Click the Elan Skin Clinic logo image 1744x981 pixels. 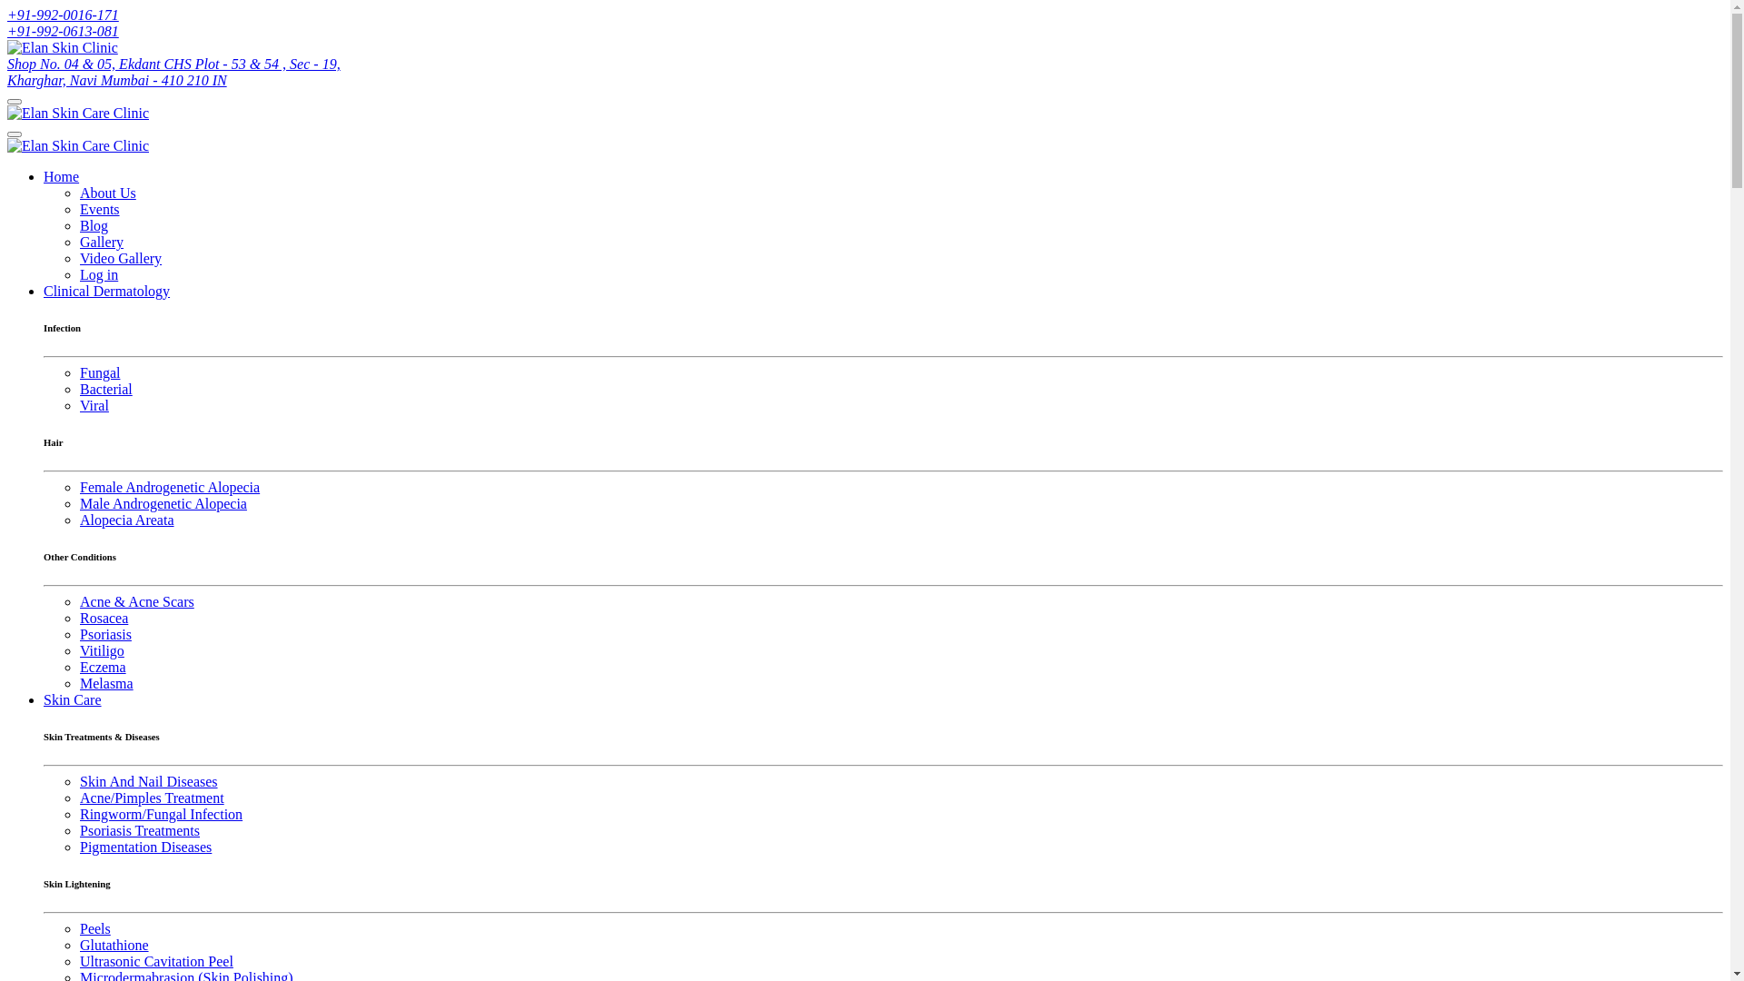[x=63, y=48]
